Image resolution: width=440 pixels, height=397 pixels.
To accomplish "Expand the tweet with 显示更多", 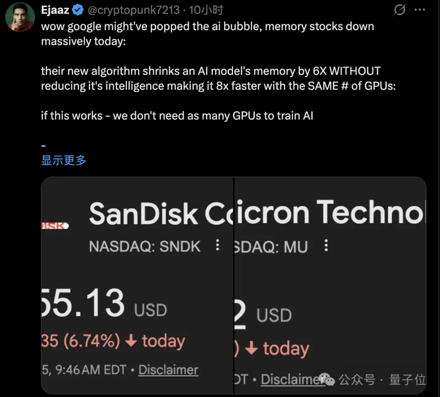I will coord(64,160).
